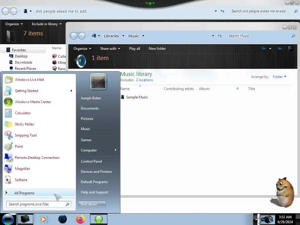Click Libraries in the address breadcrumb
Image resolution: width=300 pixels, height=225 pixels.
(x=111, y=36)
